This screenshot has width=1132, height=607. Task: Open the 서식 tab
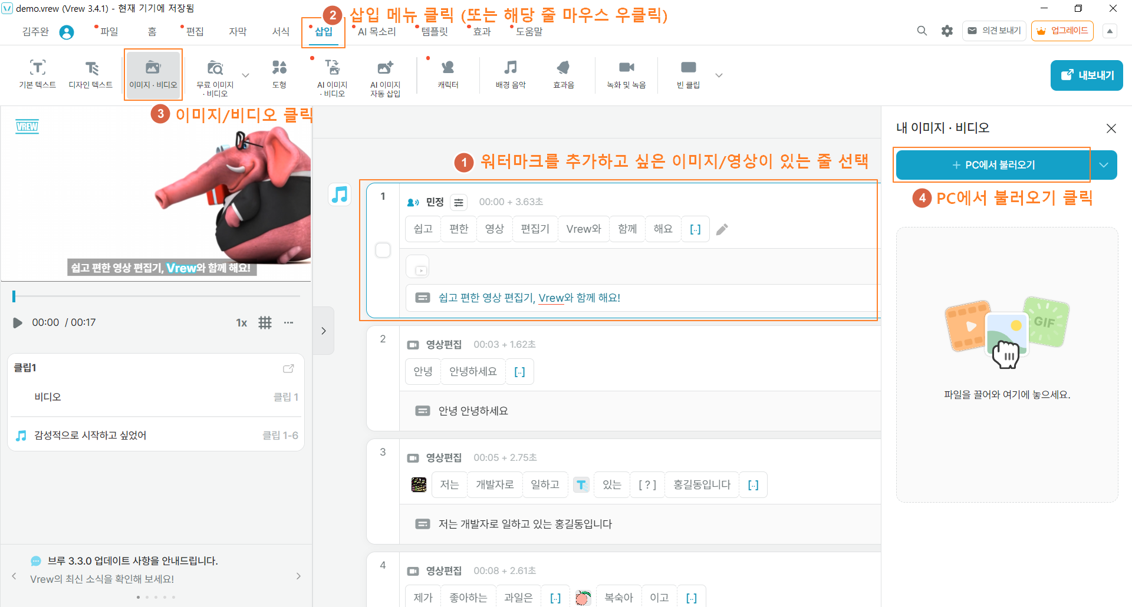[281, 31]
